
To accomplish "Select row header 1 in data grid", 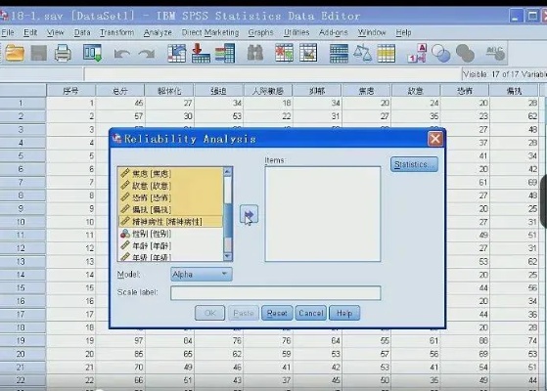I will click(x=23, y=104).
